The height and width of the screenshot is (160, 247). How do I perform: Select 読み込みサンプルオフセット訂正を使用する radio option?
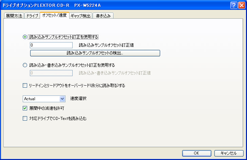click(x=25, y=37)
